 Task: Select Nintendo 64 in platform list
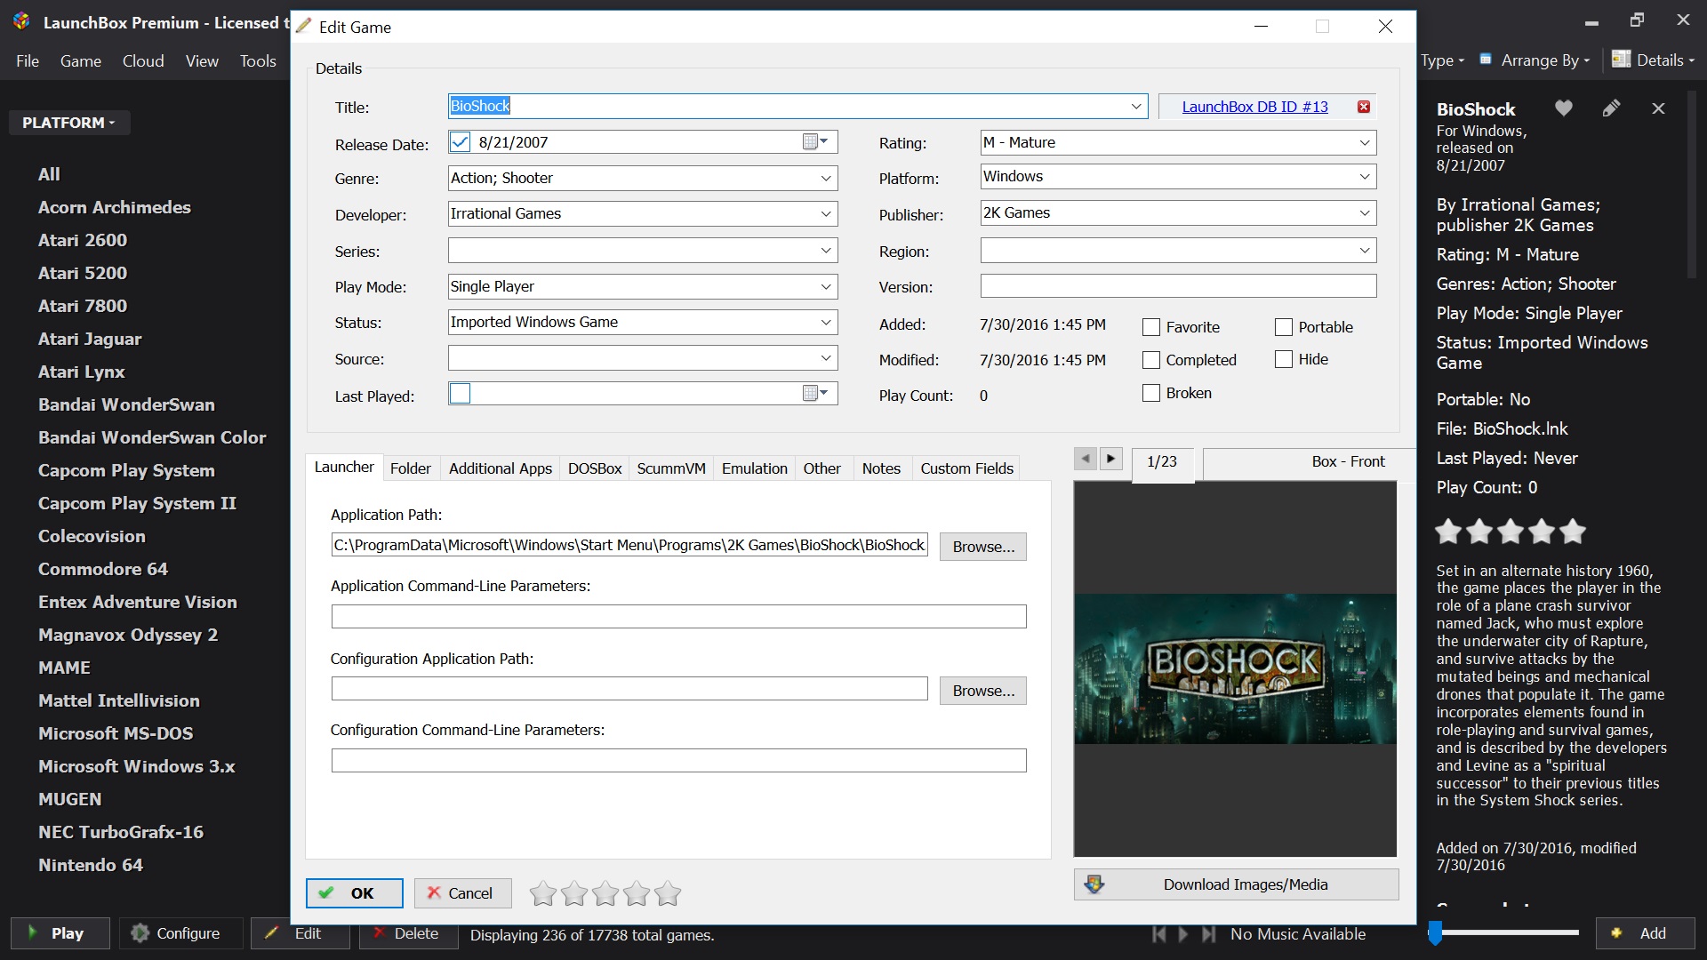pyautogui.click(x=91, y=865)
